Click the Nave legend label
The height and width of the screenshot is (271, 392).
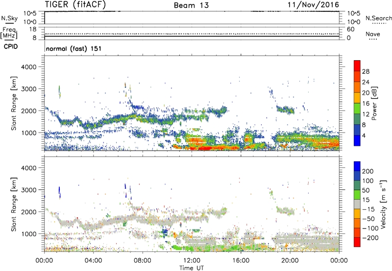point(373,34)
